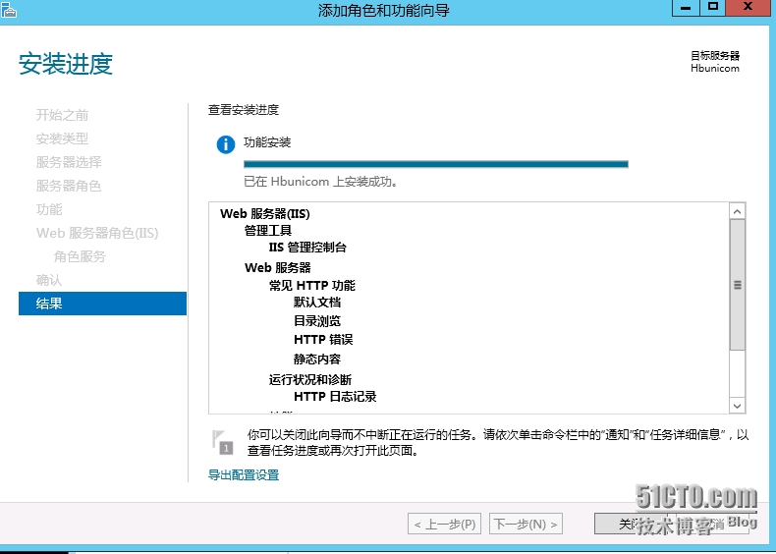Viewport: 776px width, 554px height.
Task: Click the notification flag icon near the hint text
Action: point(223,442)
